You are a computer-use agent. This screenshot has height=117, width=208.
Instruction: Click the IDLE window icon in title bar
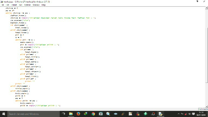(2, 2)
